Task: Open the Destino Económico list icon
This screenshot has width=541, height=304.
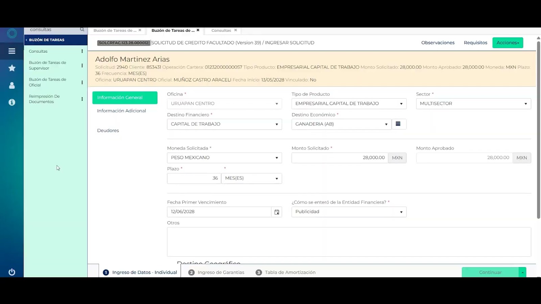Action: 399,124
